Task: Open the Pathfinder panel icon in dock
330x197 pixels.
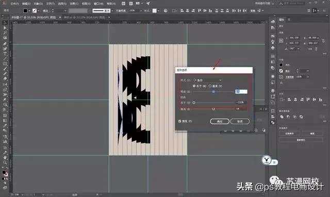Action: (x=273, y=123)
